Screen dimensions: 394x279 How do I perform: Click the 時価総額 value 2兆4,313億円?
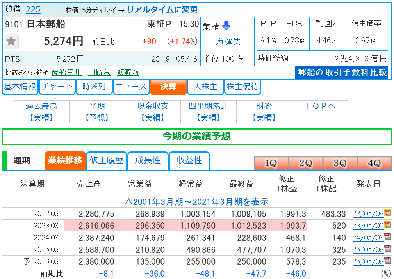360,59
